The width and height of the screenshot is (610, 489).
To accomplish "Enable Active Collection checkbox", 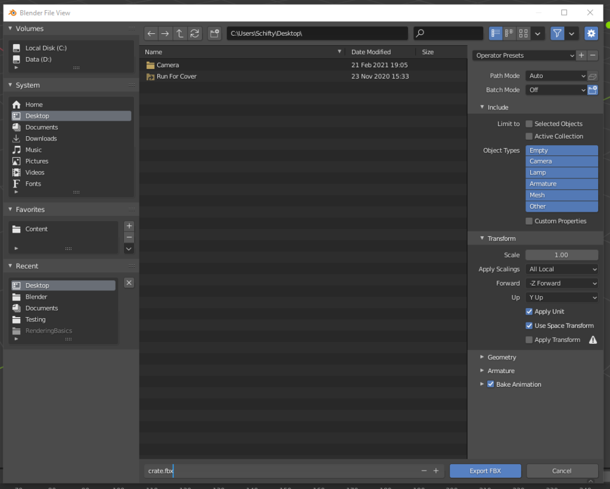I will [529, 136].
